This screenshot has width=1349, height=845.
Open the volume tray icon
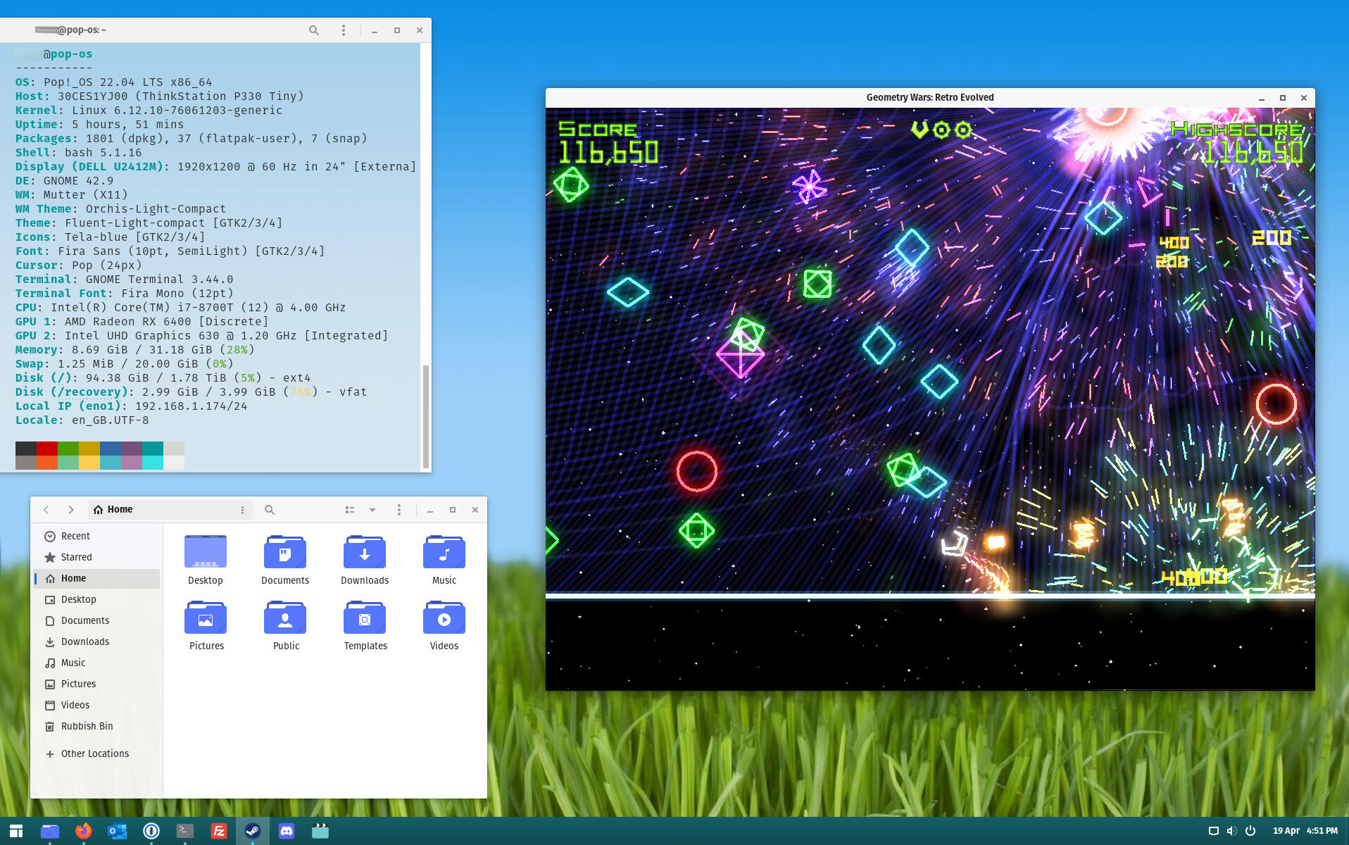tap(1232, 831)
